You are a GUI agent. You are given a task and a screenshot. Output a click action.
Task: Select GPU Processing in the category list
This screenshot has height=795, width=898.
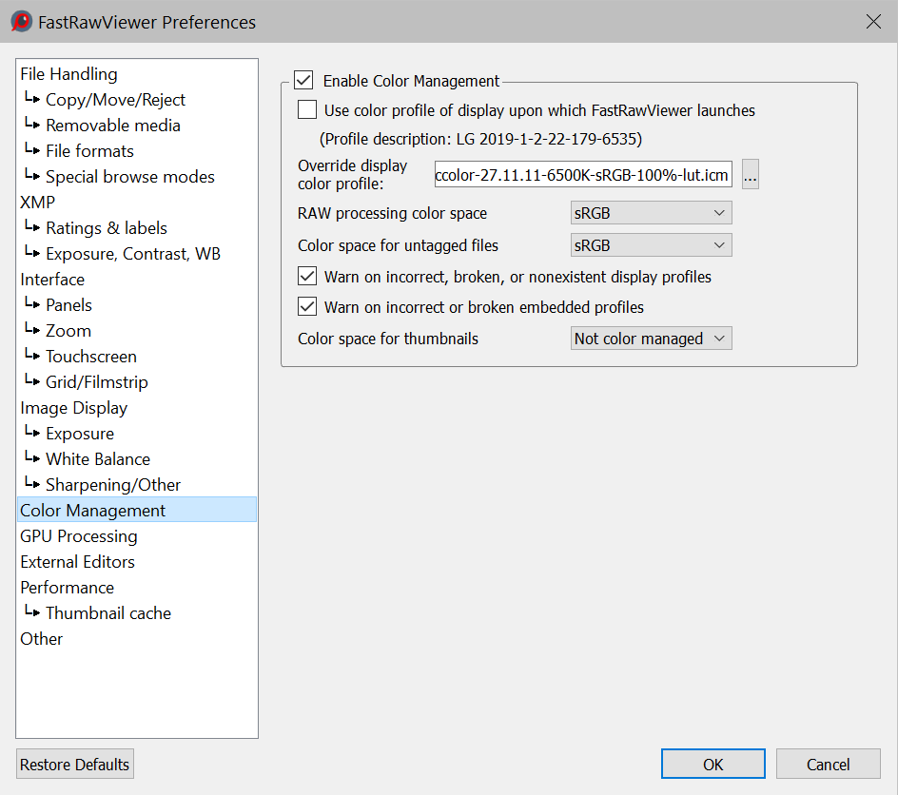click(x=79, y=536)
